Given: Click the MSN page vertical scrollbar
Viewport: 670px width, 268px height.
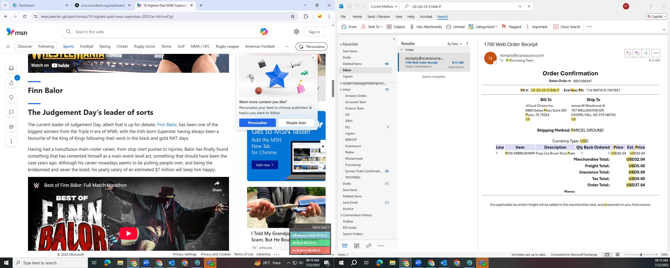Looking at the screenshot, I should click(333, 88).
